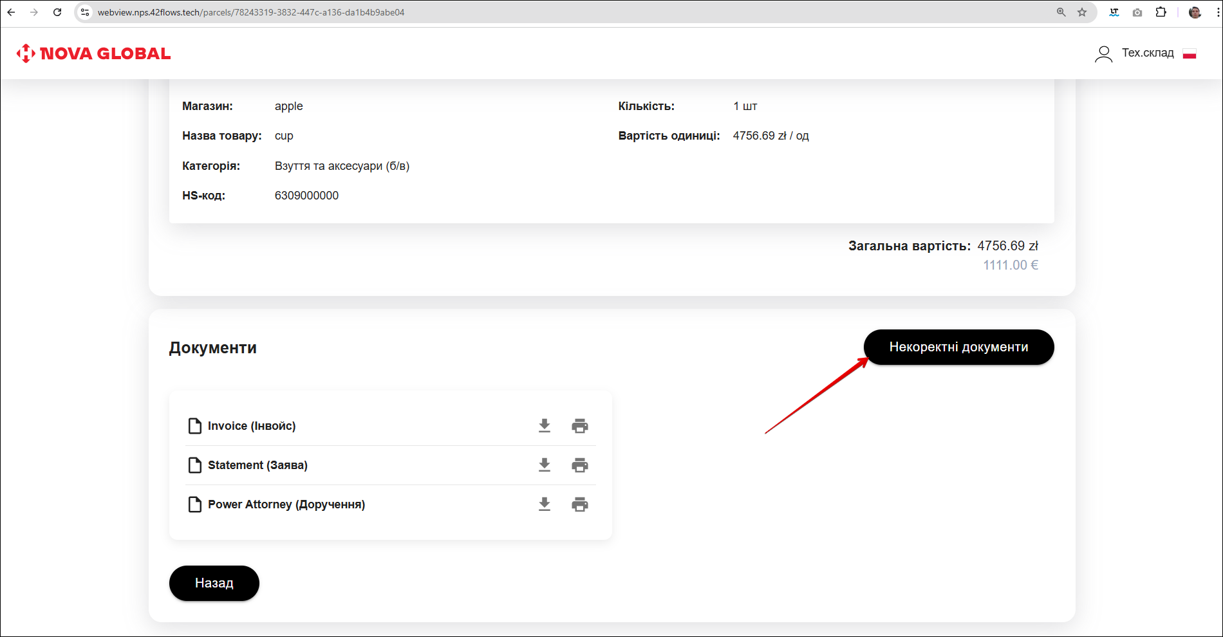The height and width of the screenshot is (637, 1223).
Task: Go back with the Назад button
Action: (x=214, y=583)
